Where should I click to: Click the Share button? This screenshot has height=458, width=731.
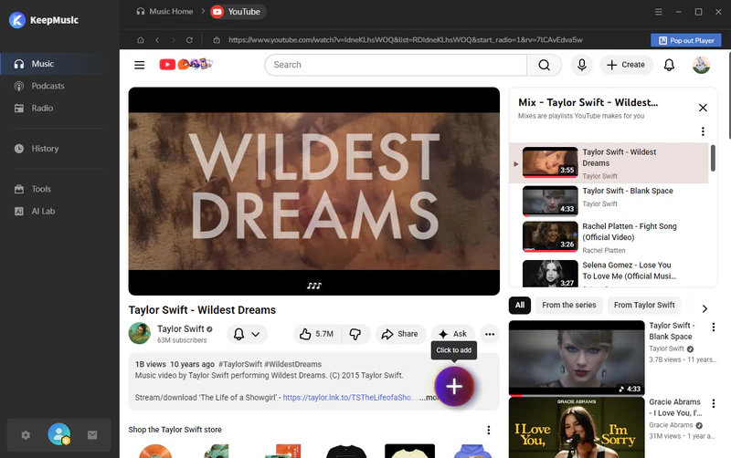tap(400, 334)
